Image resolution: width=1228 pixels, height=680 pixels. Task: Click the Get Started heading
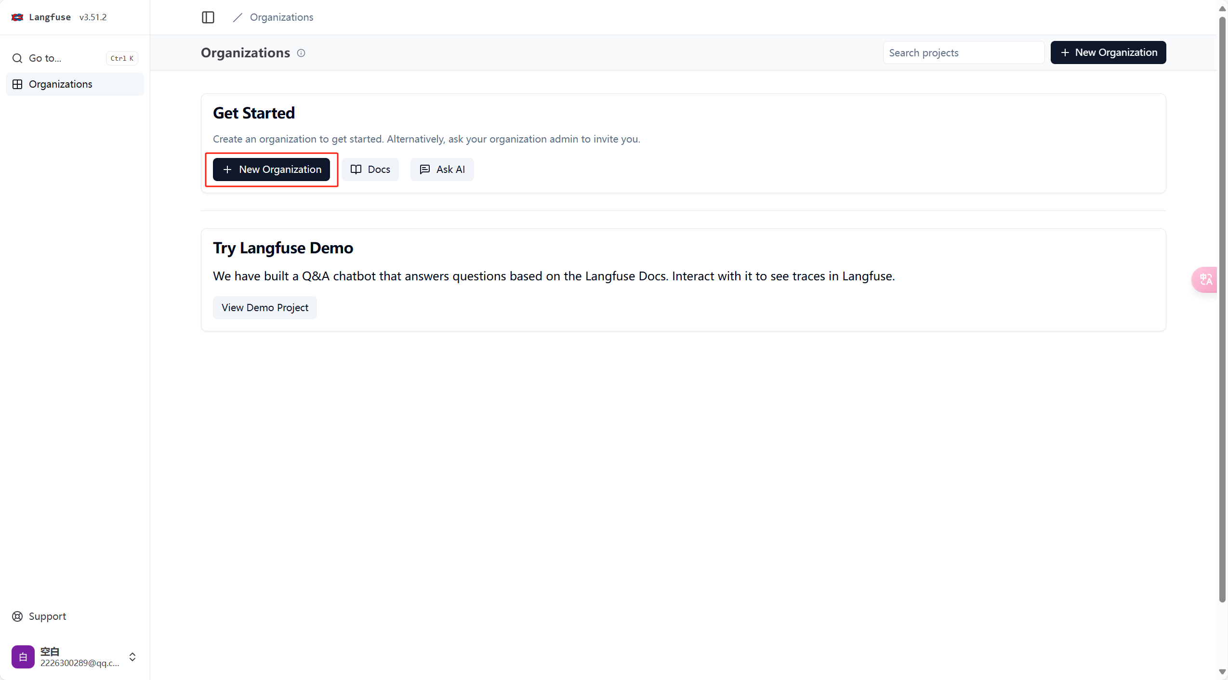point(254,113)
